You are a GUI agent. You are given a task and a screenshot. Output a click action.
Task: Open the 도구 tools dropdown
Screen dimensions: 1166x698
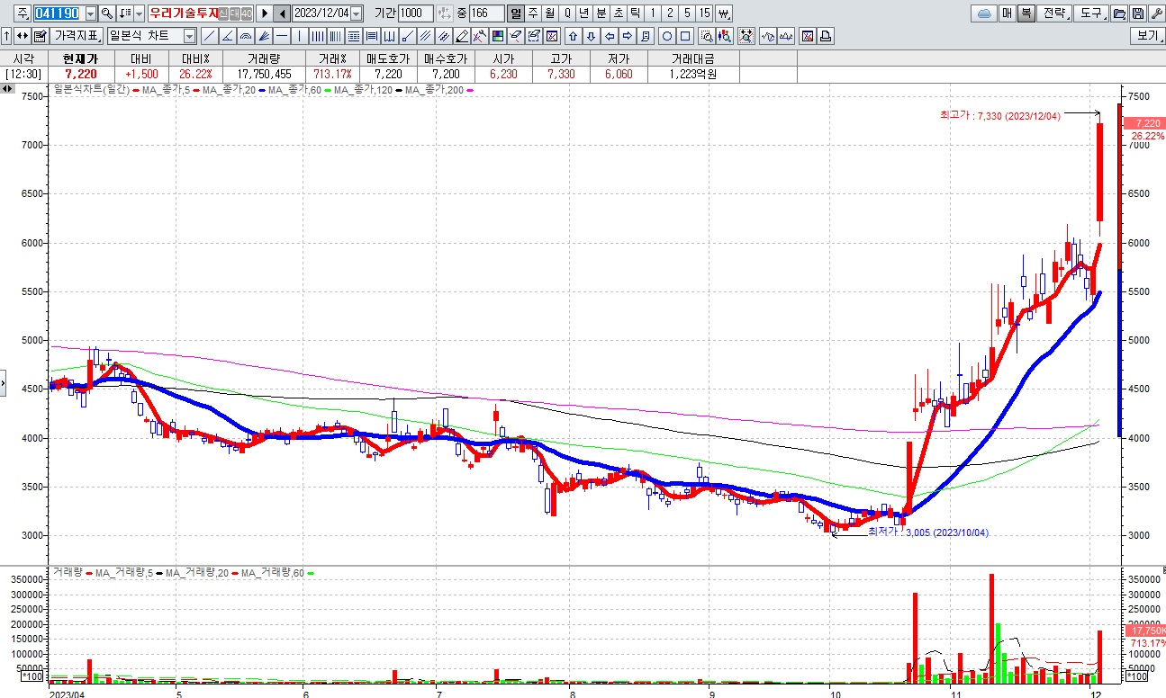(1091, 13)
